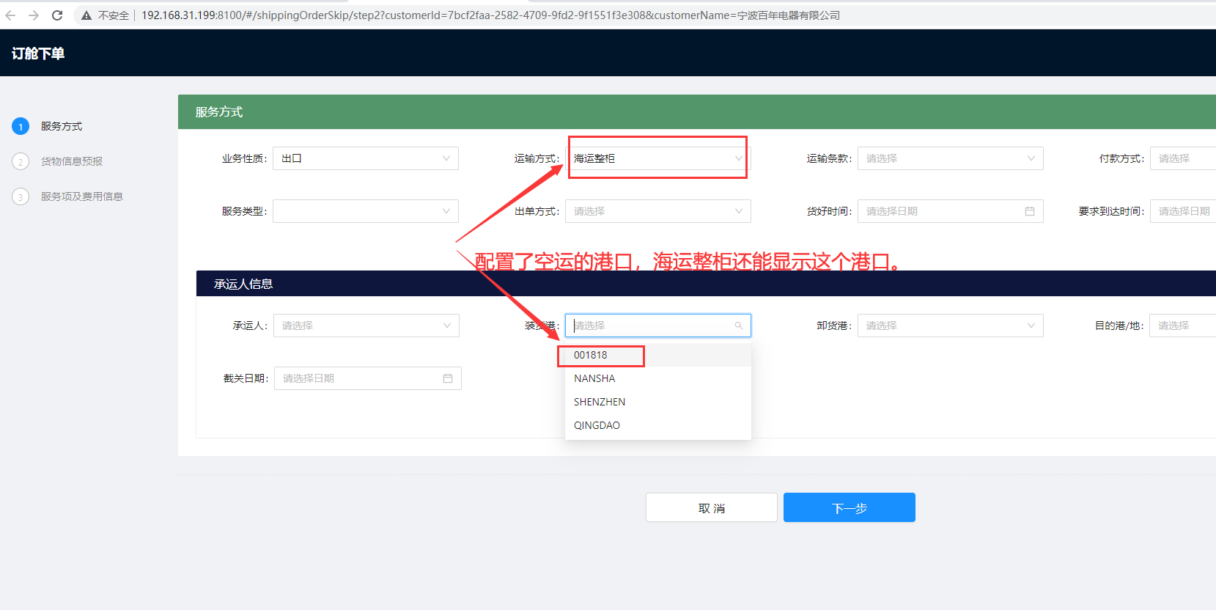Click calendar icon in 货好时间 field

[x=1029, y=211]
